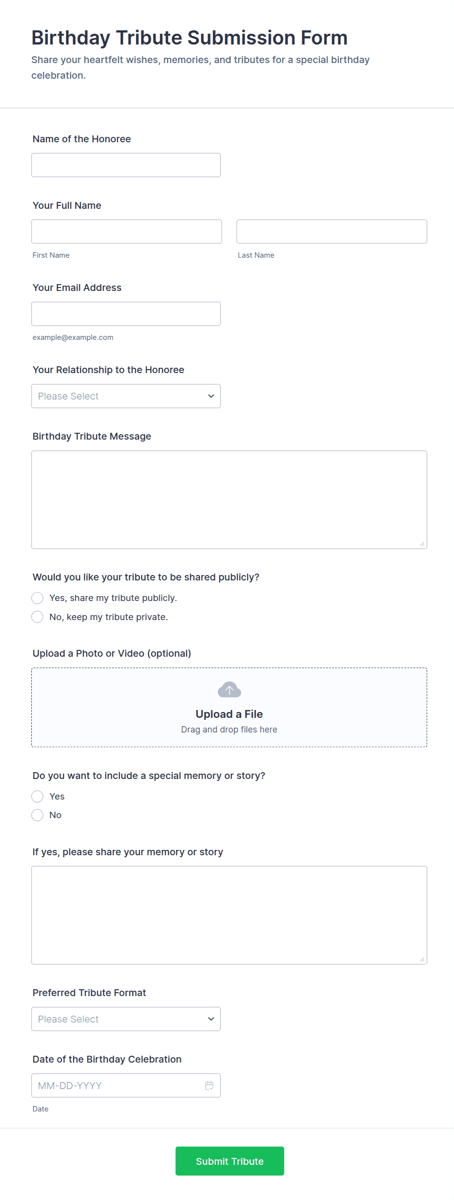
Task: Click the cloud upload icon
Action: tap(229, 690)
